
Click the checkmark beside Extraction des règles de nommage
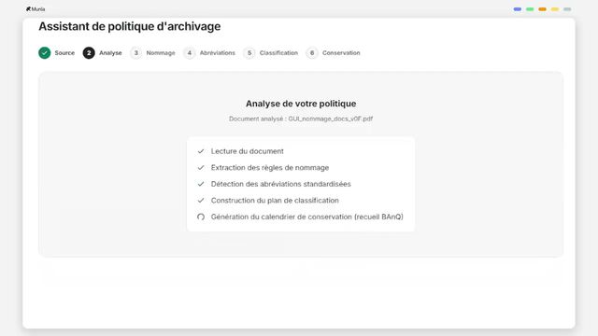click(x=201, y=168)
